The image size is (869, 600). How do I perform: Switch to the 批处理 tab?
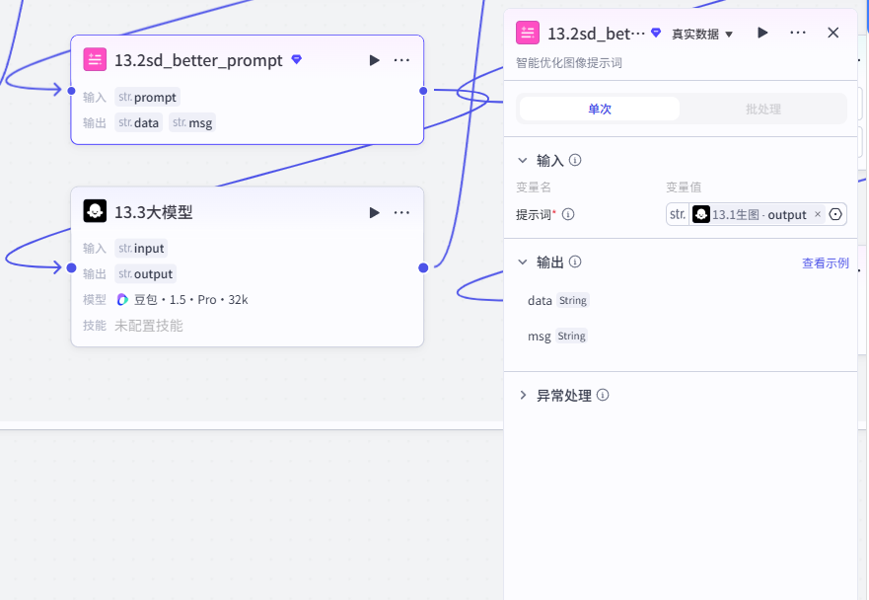pos(763,109)
